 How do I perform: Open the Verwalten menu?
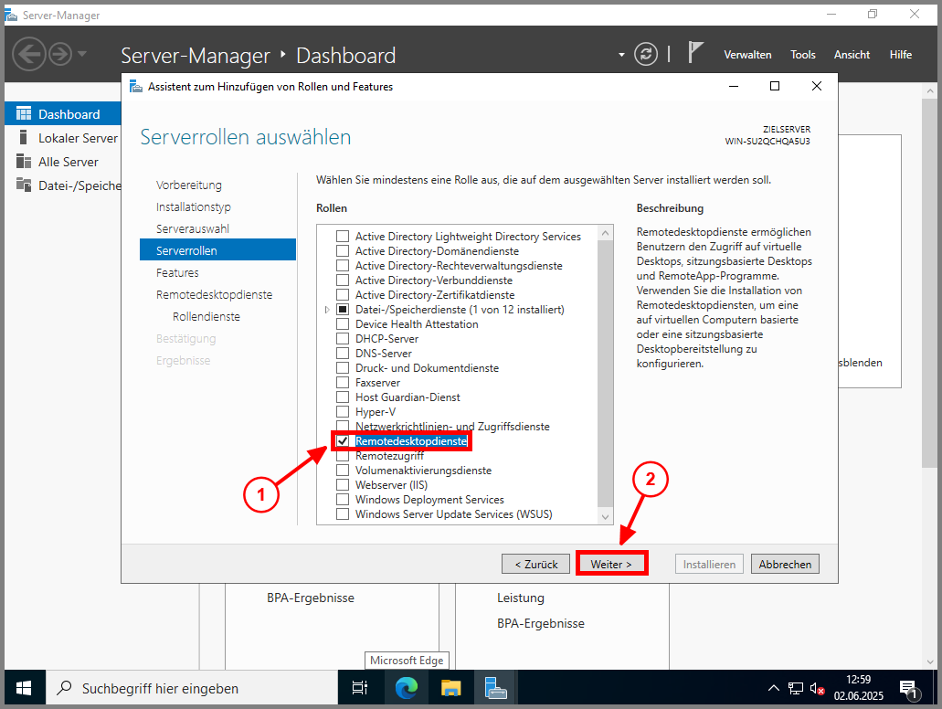click(747, 55)
